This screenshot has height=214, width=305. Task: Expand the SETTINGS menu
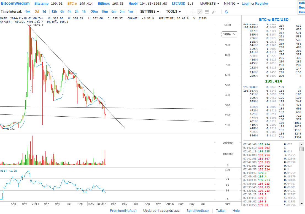tap(148, 12)
